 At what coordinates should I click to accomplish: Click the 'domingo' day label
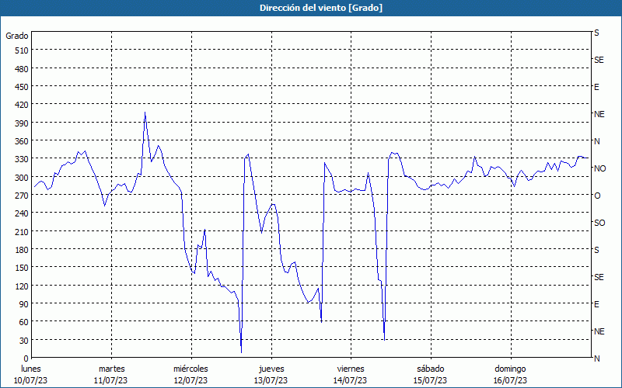[x=510, y=369]
